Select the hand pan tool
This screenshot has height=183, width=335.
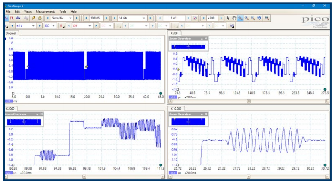click(x=234, y=18)
